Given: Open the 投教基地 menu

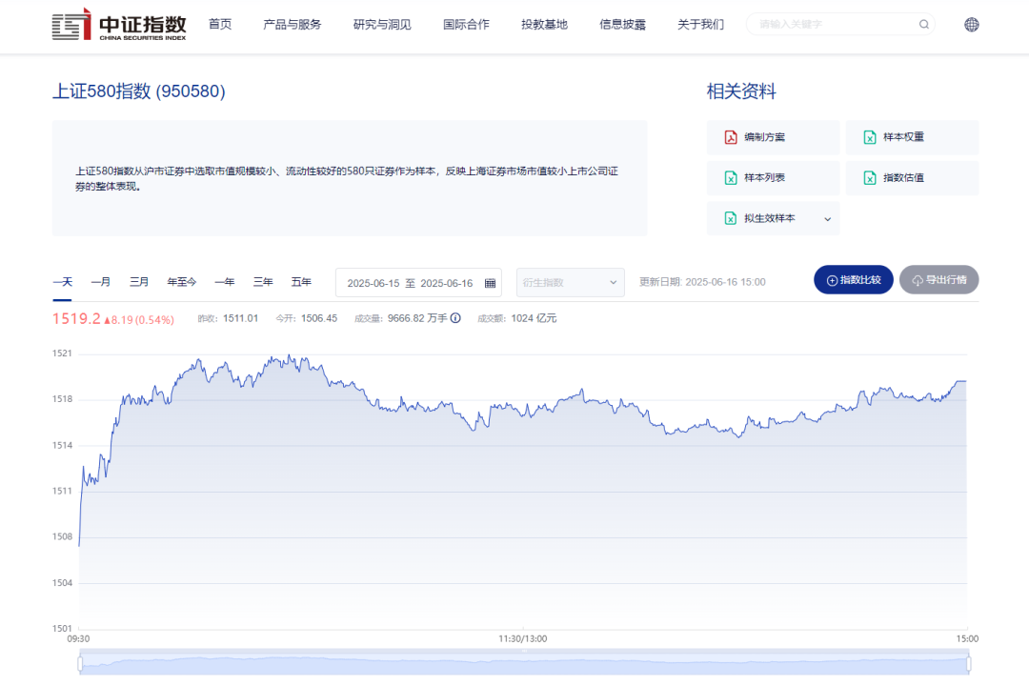Looking at the screenshot, I should coord(544,24).
